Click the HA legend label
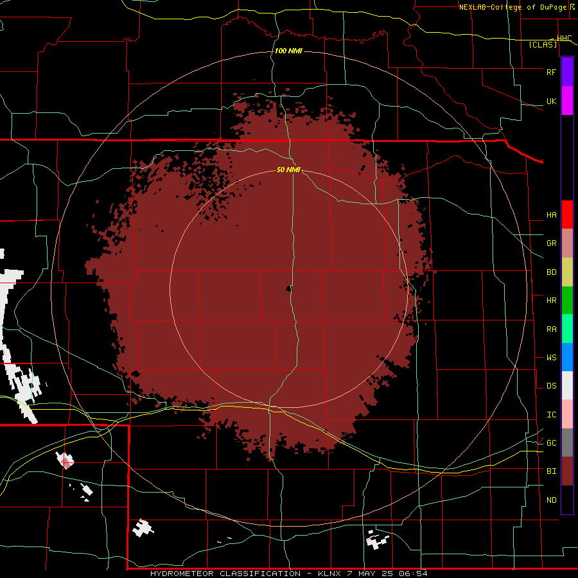Image resolution: width=578 pixels, height=578 pixels. coord(551,215)
